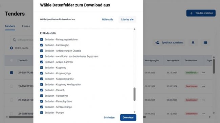
Task: Click the Tender ID column header
Action: coord(23,60)
